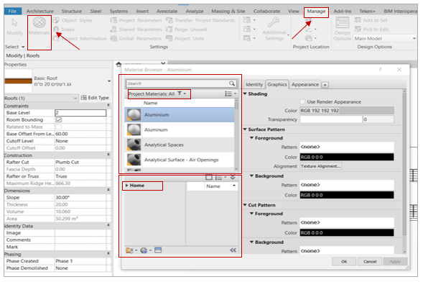Screen dimensions: 423x282
Task: Toggle Use Render Appearance checkbox
Action: point(302,102)
